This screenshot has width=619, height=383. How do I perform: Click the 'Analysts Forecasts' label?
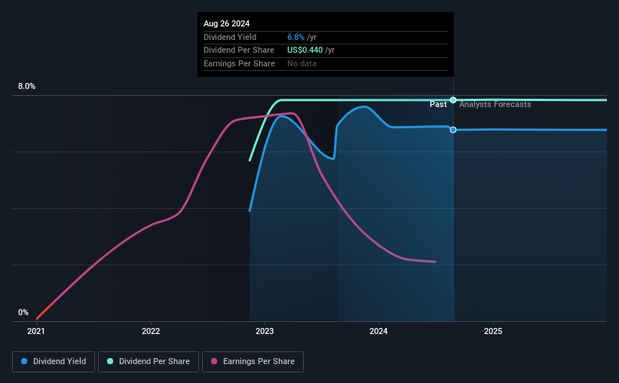click(x=495, y=104)
